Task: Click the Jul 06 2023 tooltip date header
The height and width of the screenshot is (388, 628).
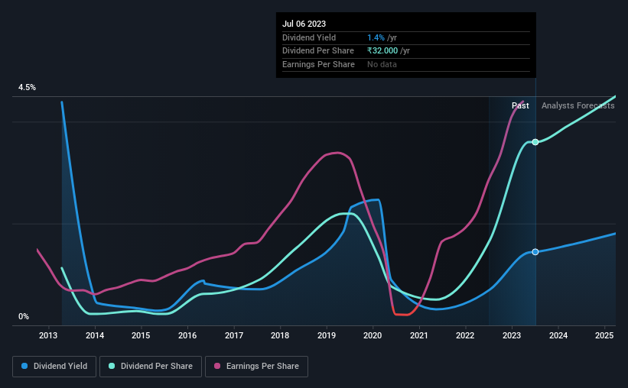Action: [x=304, y=24]
